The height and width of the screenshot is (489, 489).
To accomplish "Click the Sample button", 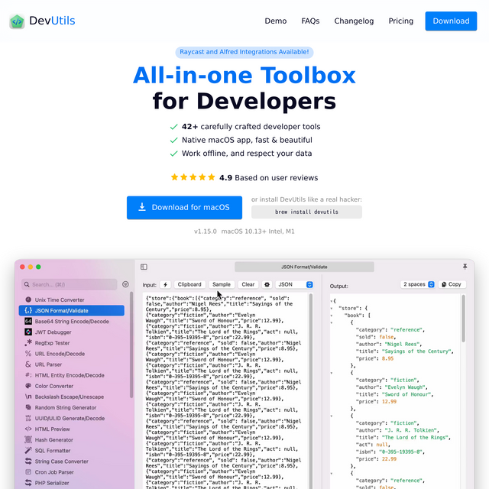I will point(222,284).
